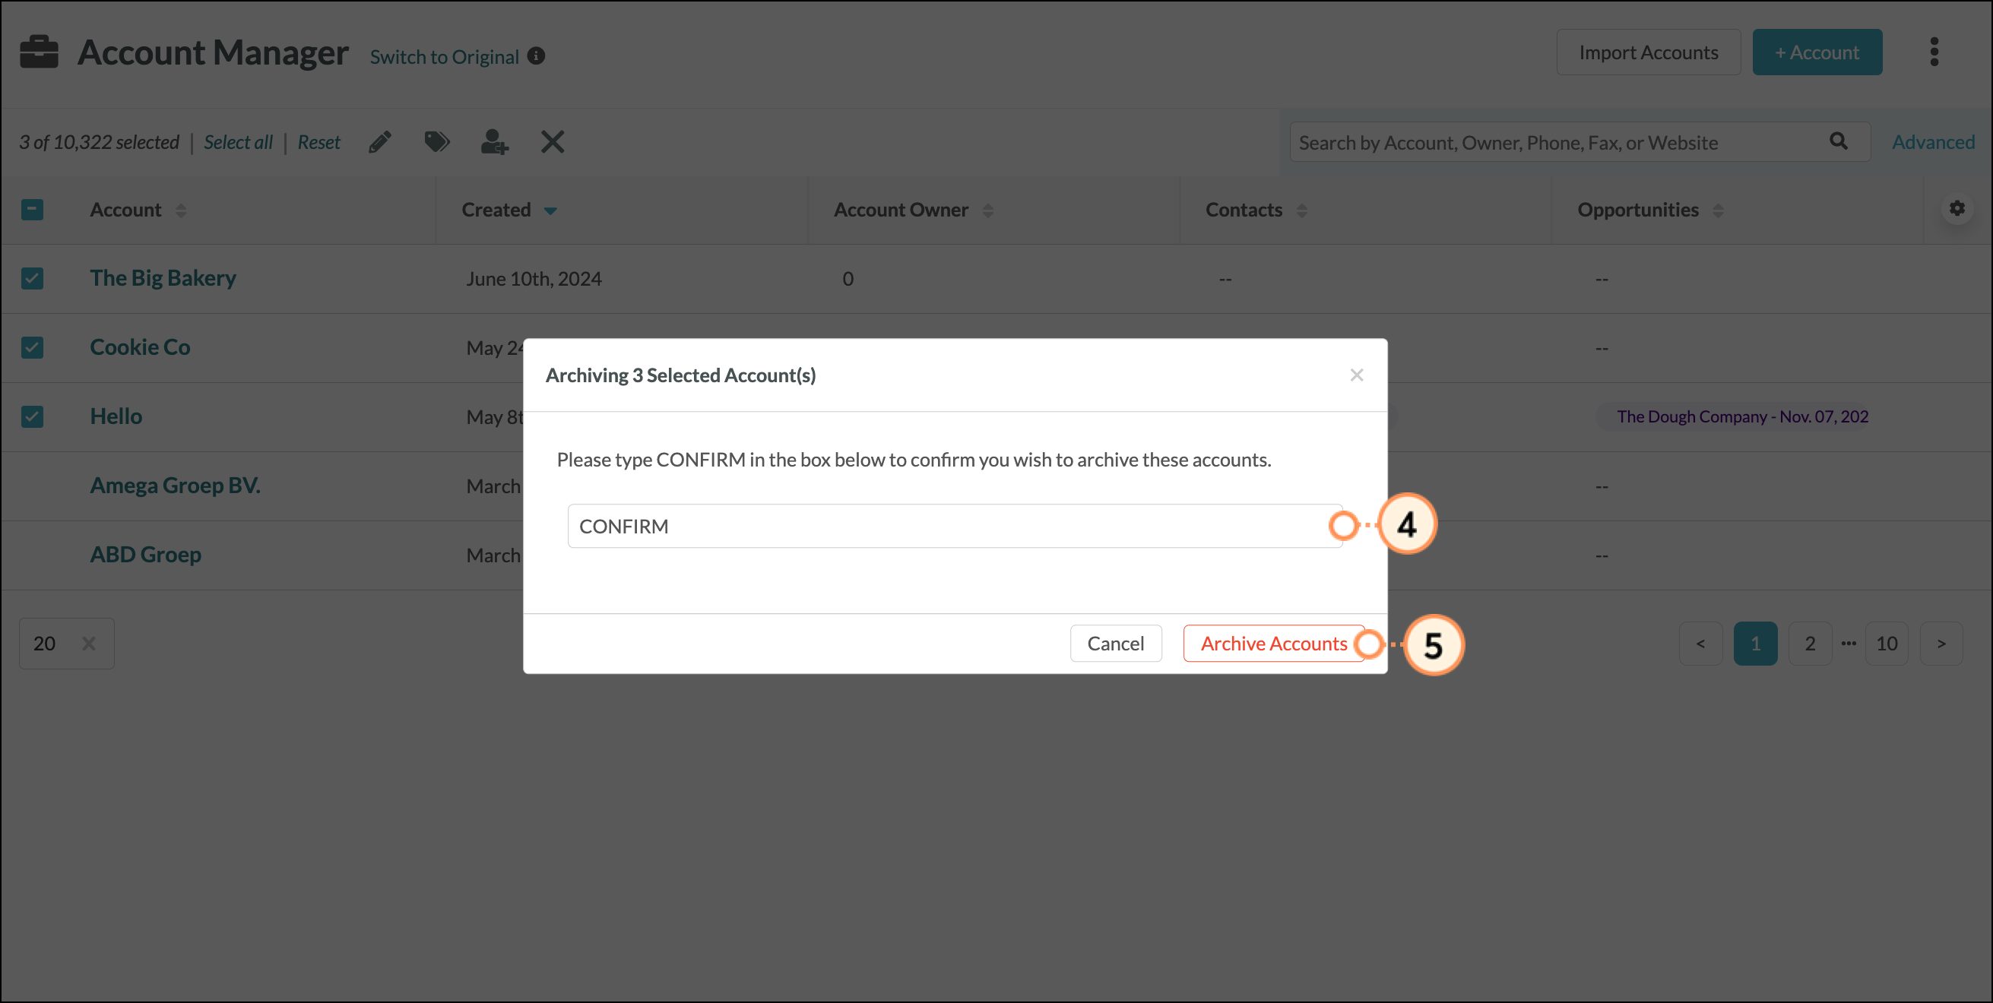The image size is (1993, 1003).
Task: Open the Hello account
Action: (116, 416)
